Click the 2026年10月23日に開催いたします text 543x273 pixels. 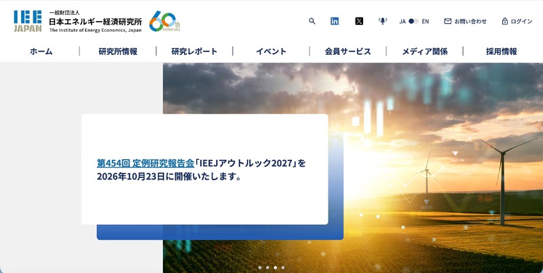pos(168,177)
